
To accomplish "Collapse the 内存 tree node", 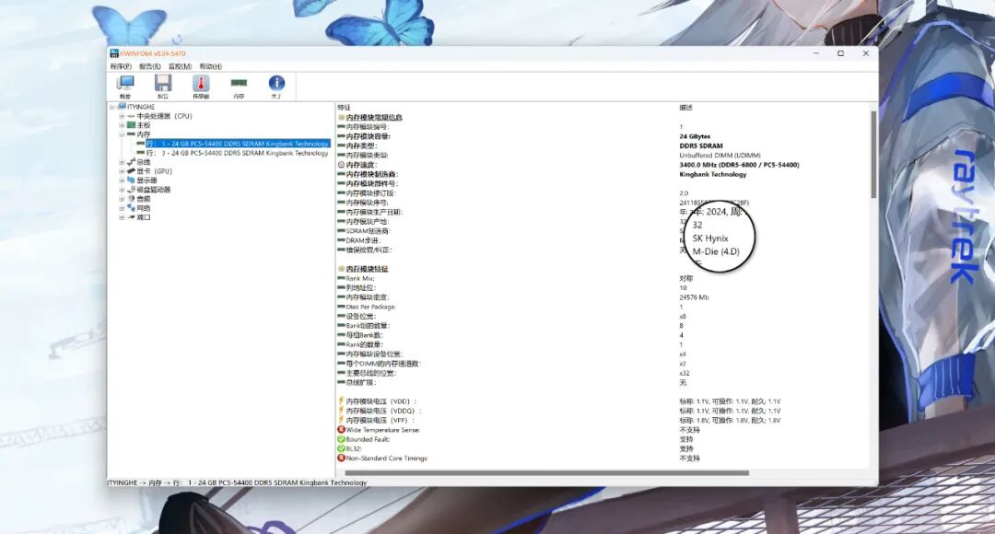I will point(122,134).
